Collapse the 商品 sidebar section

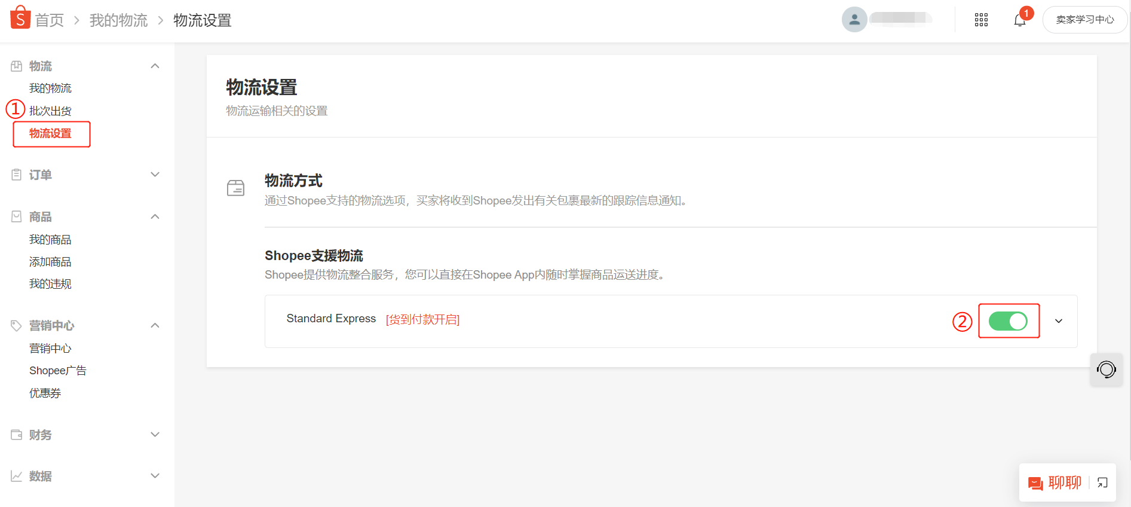[x=155, y=216]
